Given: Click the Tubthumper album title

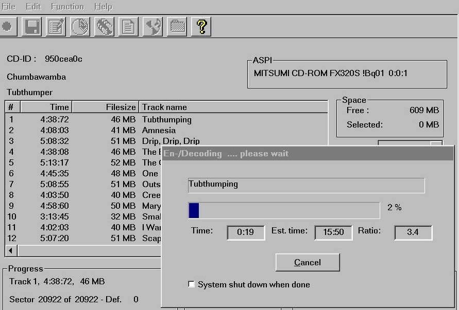Looking at the screenshot, I should (29, 93).
